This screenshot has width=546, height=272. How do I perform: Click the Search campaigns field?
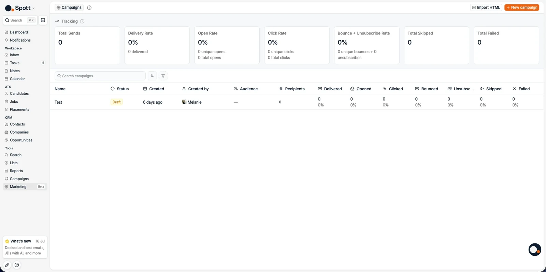pos(100,76)
